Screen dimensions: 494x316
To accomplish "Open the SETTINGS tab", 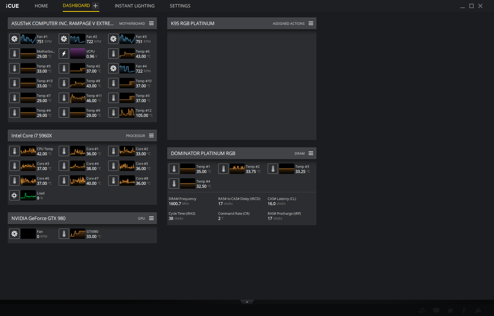I will [180, 6].
